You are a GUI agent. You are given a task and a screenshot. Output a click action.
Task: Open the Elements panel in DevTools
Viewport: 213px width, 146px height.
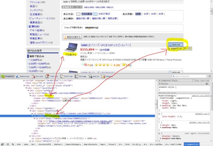point(7,76)
